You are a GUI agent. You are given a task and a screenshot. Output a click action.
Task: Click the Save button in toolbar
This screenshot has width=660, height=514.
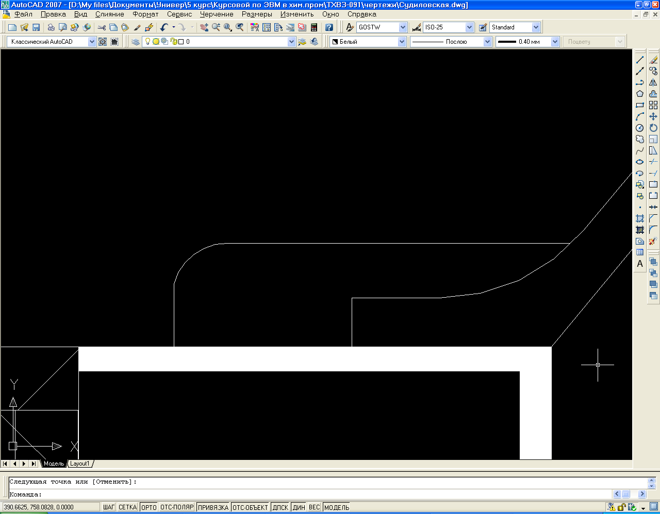[36, 27]
